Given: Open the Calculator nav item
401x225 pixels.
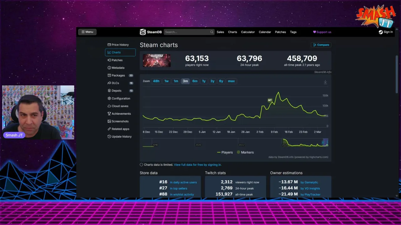Looking at the screenshot, I should [248, 32].
